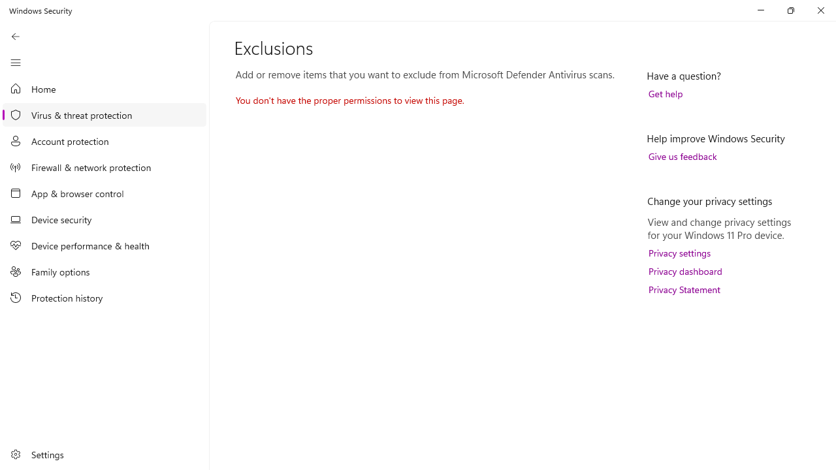The width and height of the screenshot is (836, 470).
Task: Toggle the hamburger navigation menu icon
Action: (16, 63)
